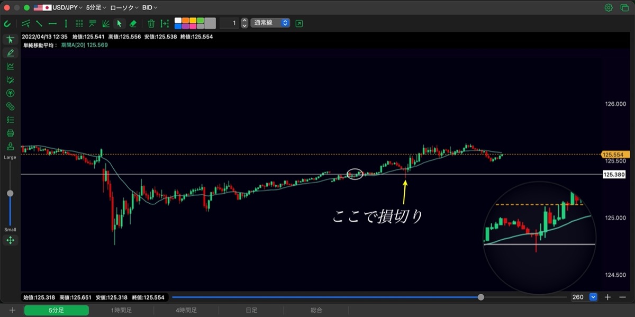The image size is (635, 317).
Task: Click the two linked circles icon in sidebar
Action: tap(10, 106)
